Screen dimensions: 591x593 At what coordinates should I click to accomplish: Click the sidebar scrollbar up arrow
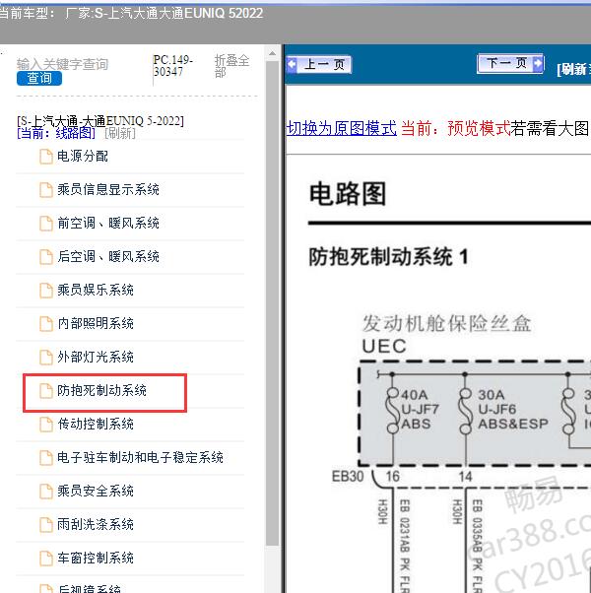coord(272,54)
